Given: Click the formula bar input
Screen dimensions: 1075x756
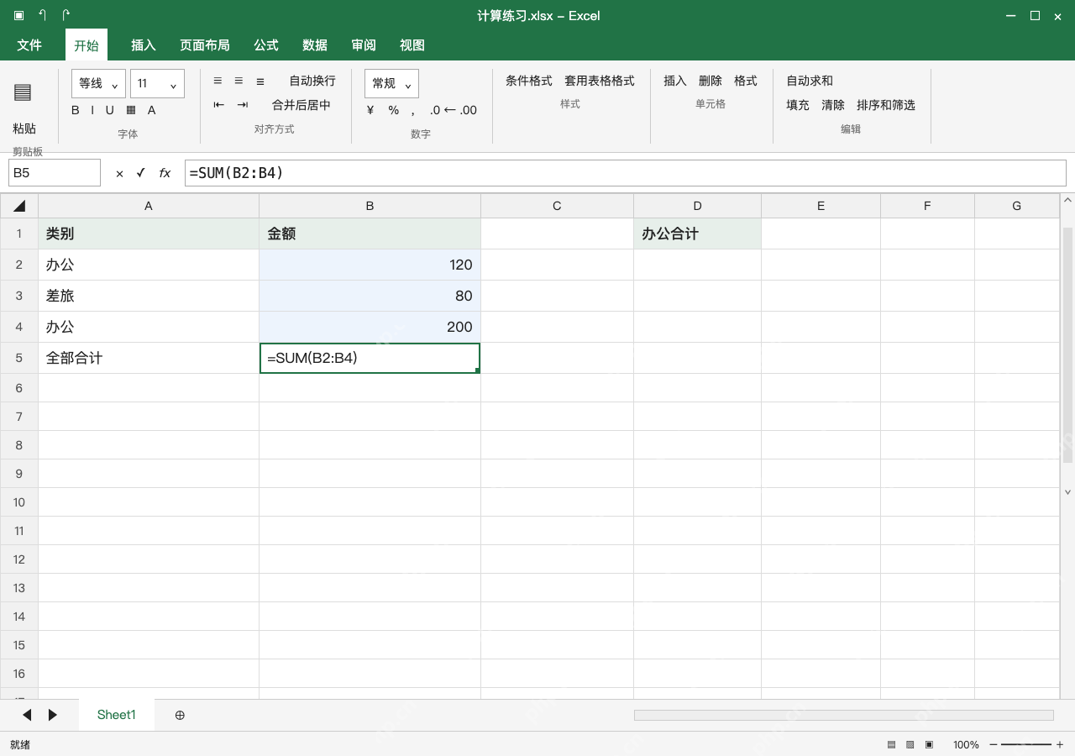Looking at the screenshot, I should click(625, 173).
